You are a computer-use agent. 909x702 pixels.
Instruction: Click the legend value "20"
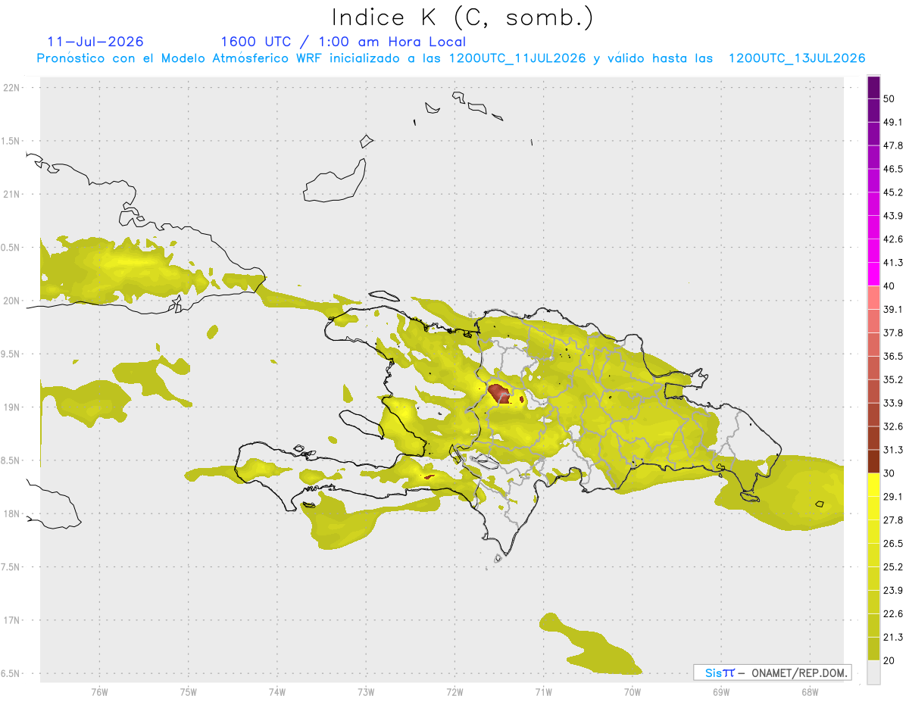tap(889, 661)
